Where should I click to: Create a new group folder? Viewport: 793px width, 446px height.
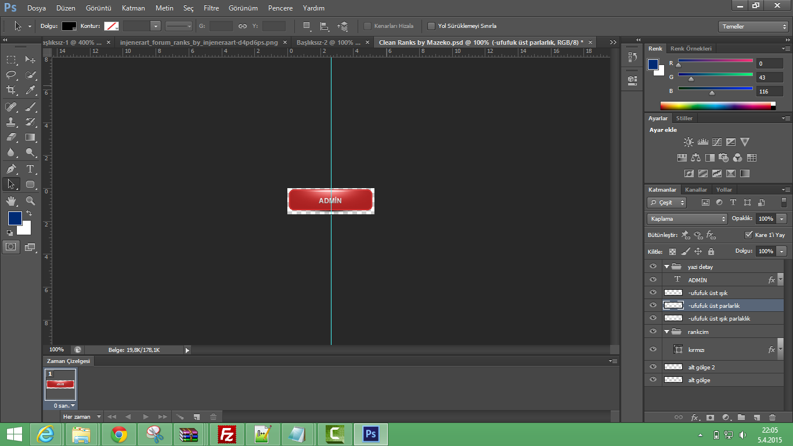pyautogui.click(x=741, y=418)
